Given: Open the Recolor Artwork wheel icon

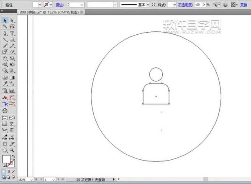Looking at the screenshot, I should click(x=225, y=5).
